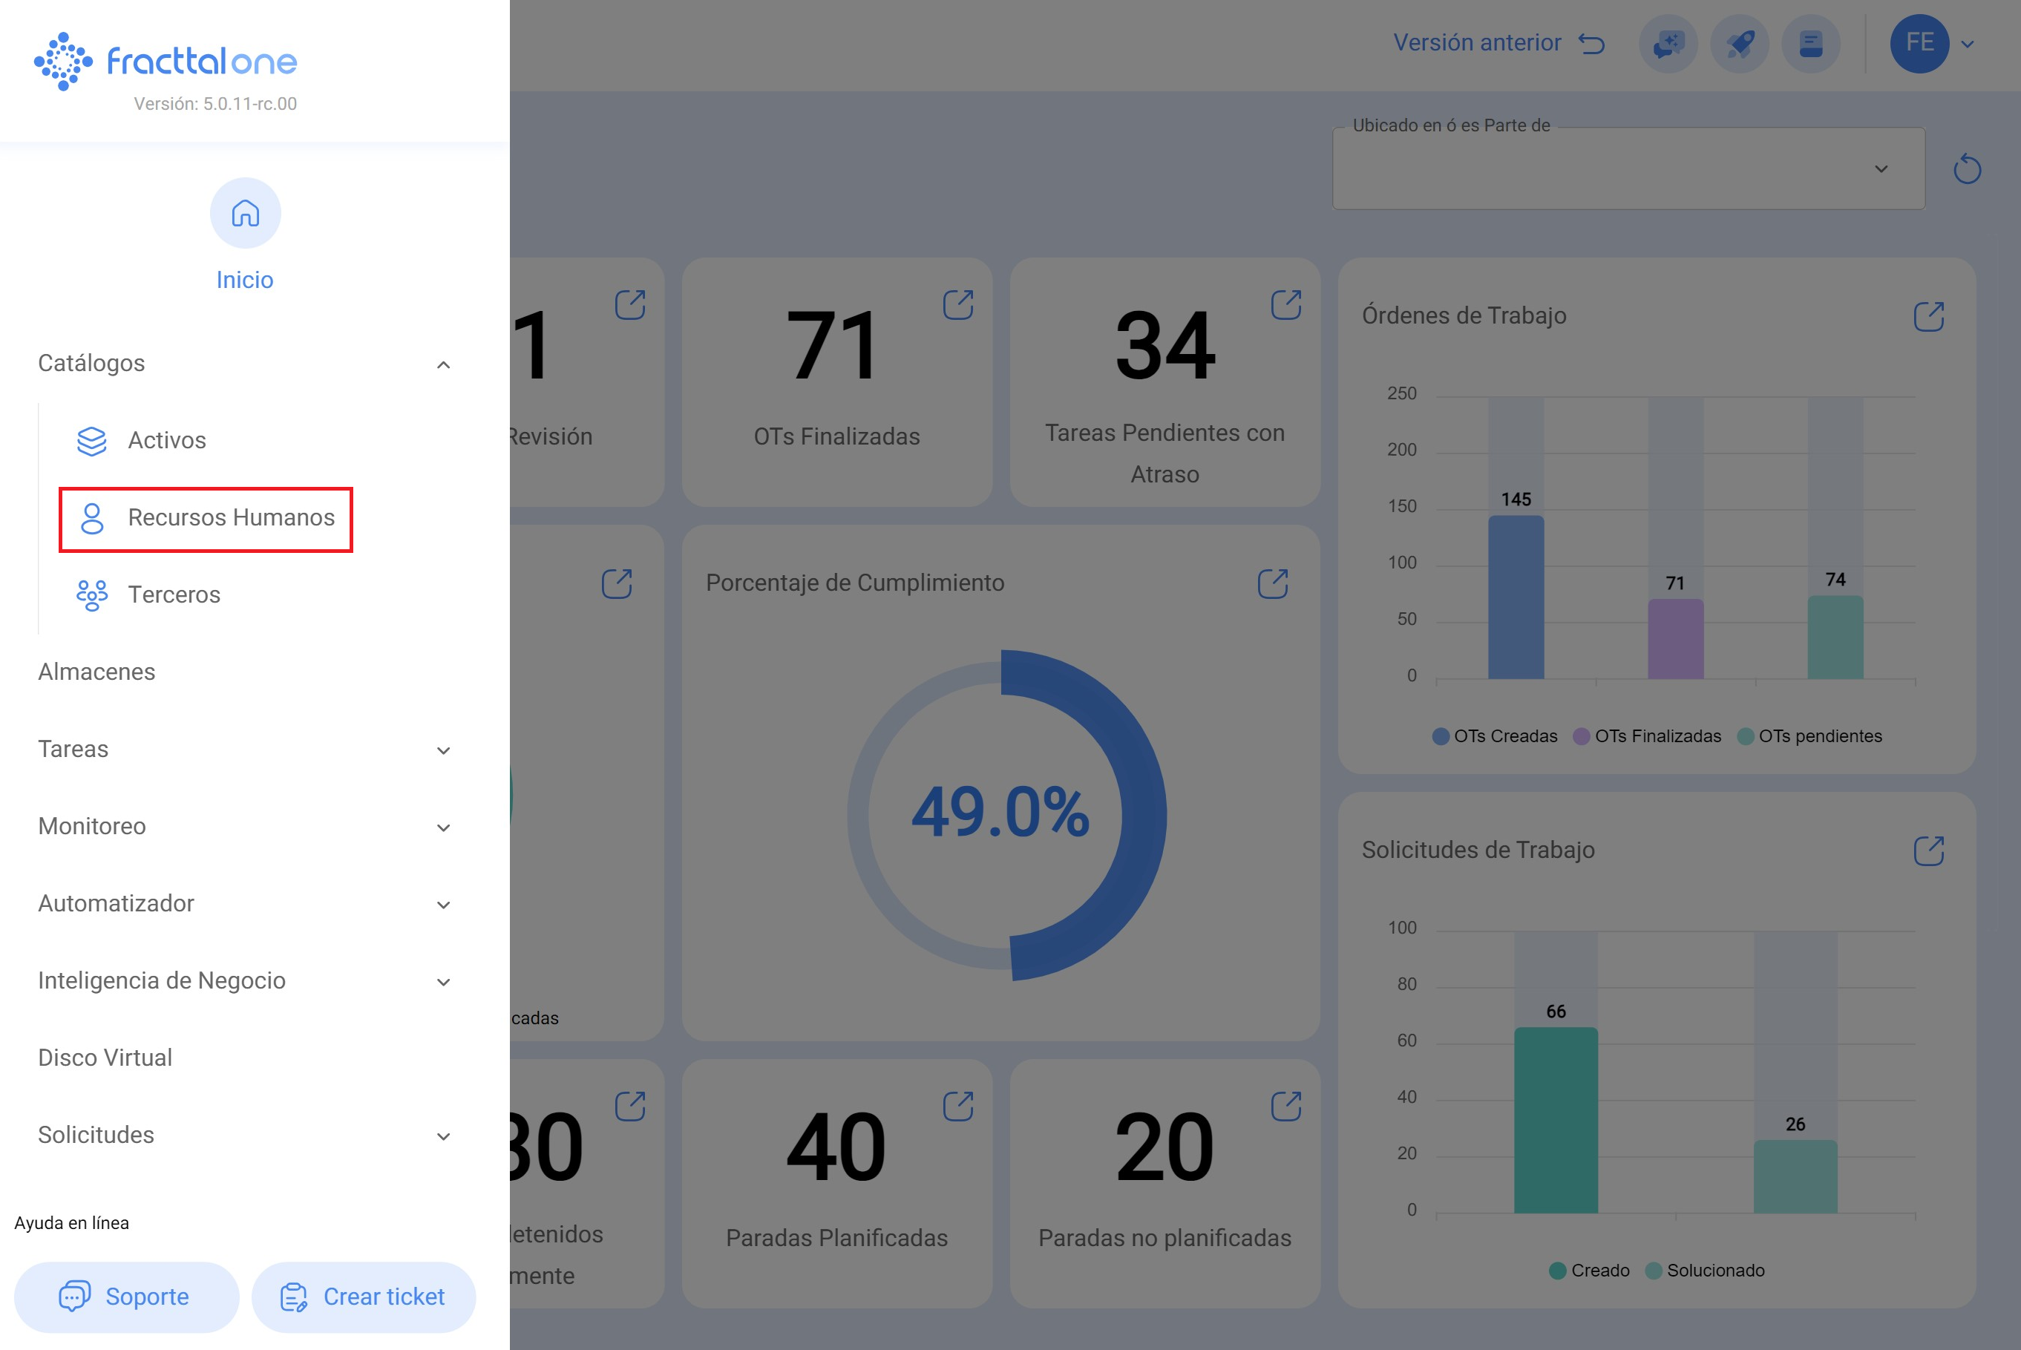The image size is (2021, 1350).
Task: Open external link on OTs Finalizadas card
Action: click(958, 305)
